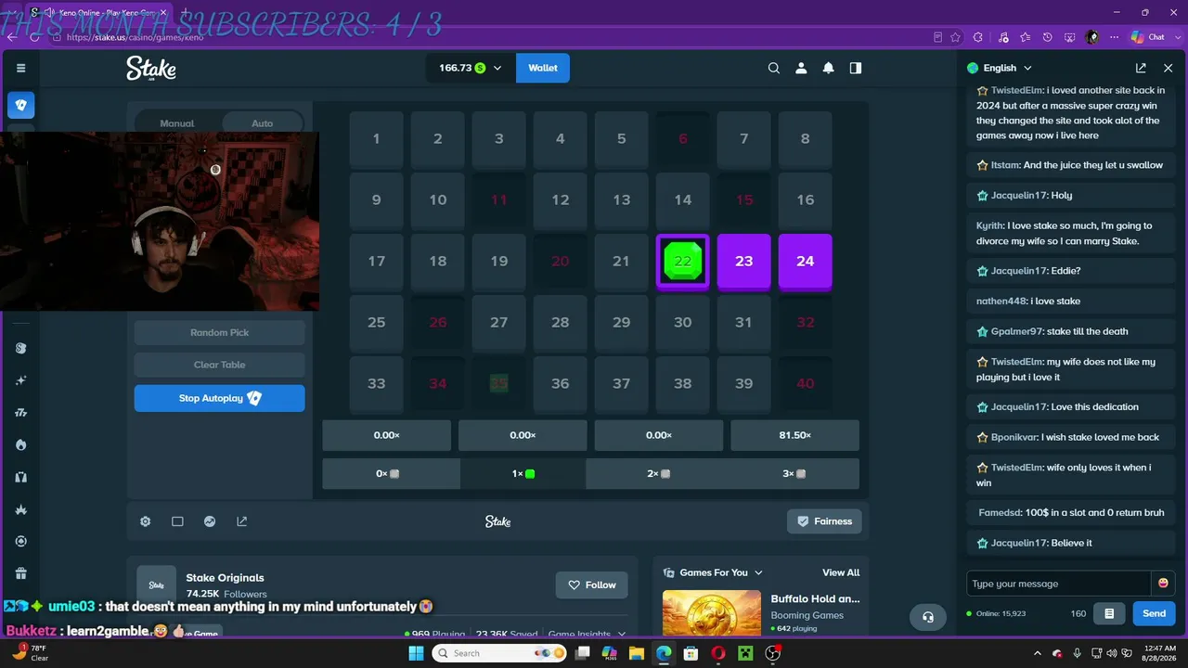Open the 777 slots sidebar icon
This screenshot has width=1188, height=668.
pos(21,413)
